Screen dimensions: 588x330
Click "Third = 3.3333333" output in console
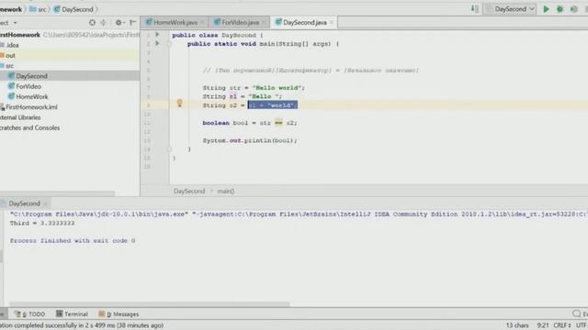[42, 223]
